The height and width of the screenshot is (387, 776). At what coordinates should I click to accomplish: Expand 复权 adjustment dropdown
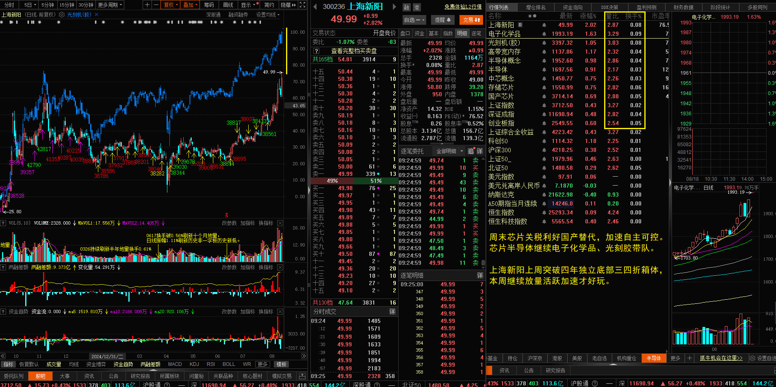click(171, 5)
